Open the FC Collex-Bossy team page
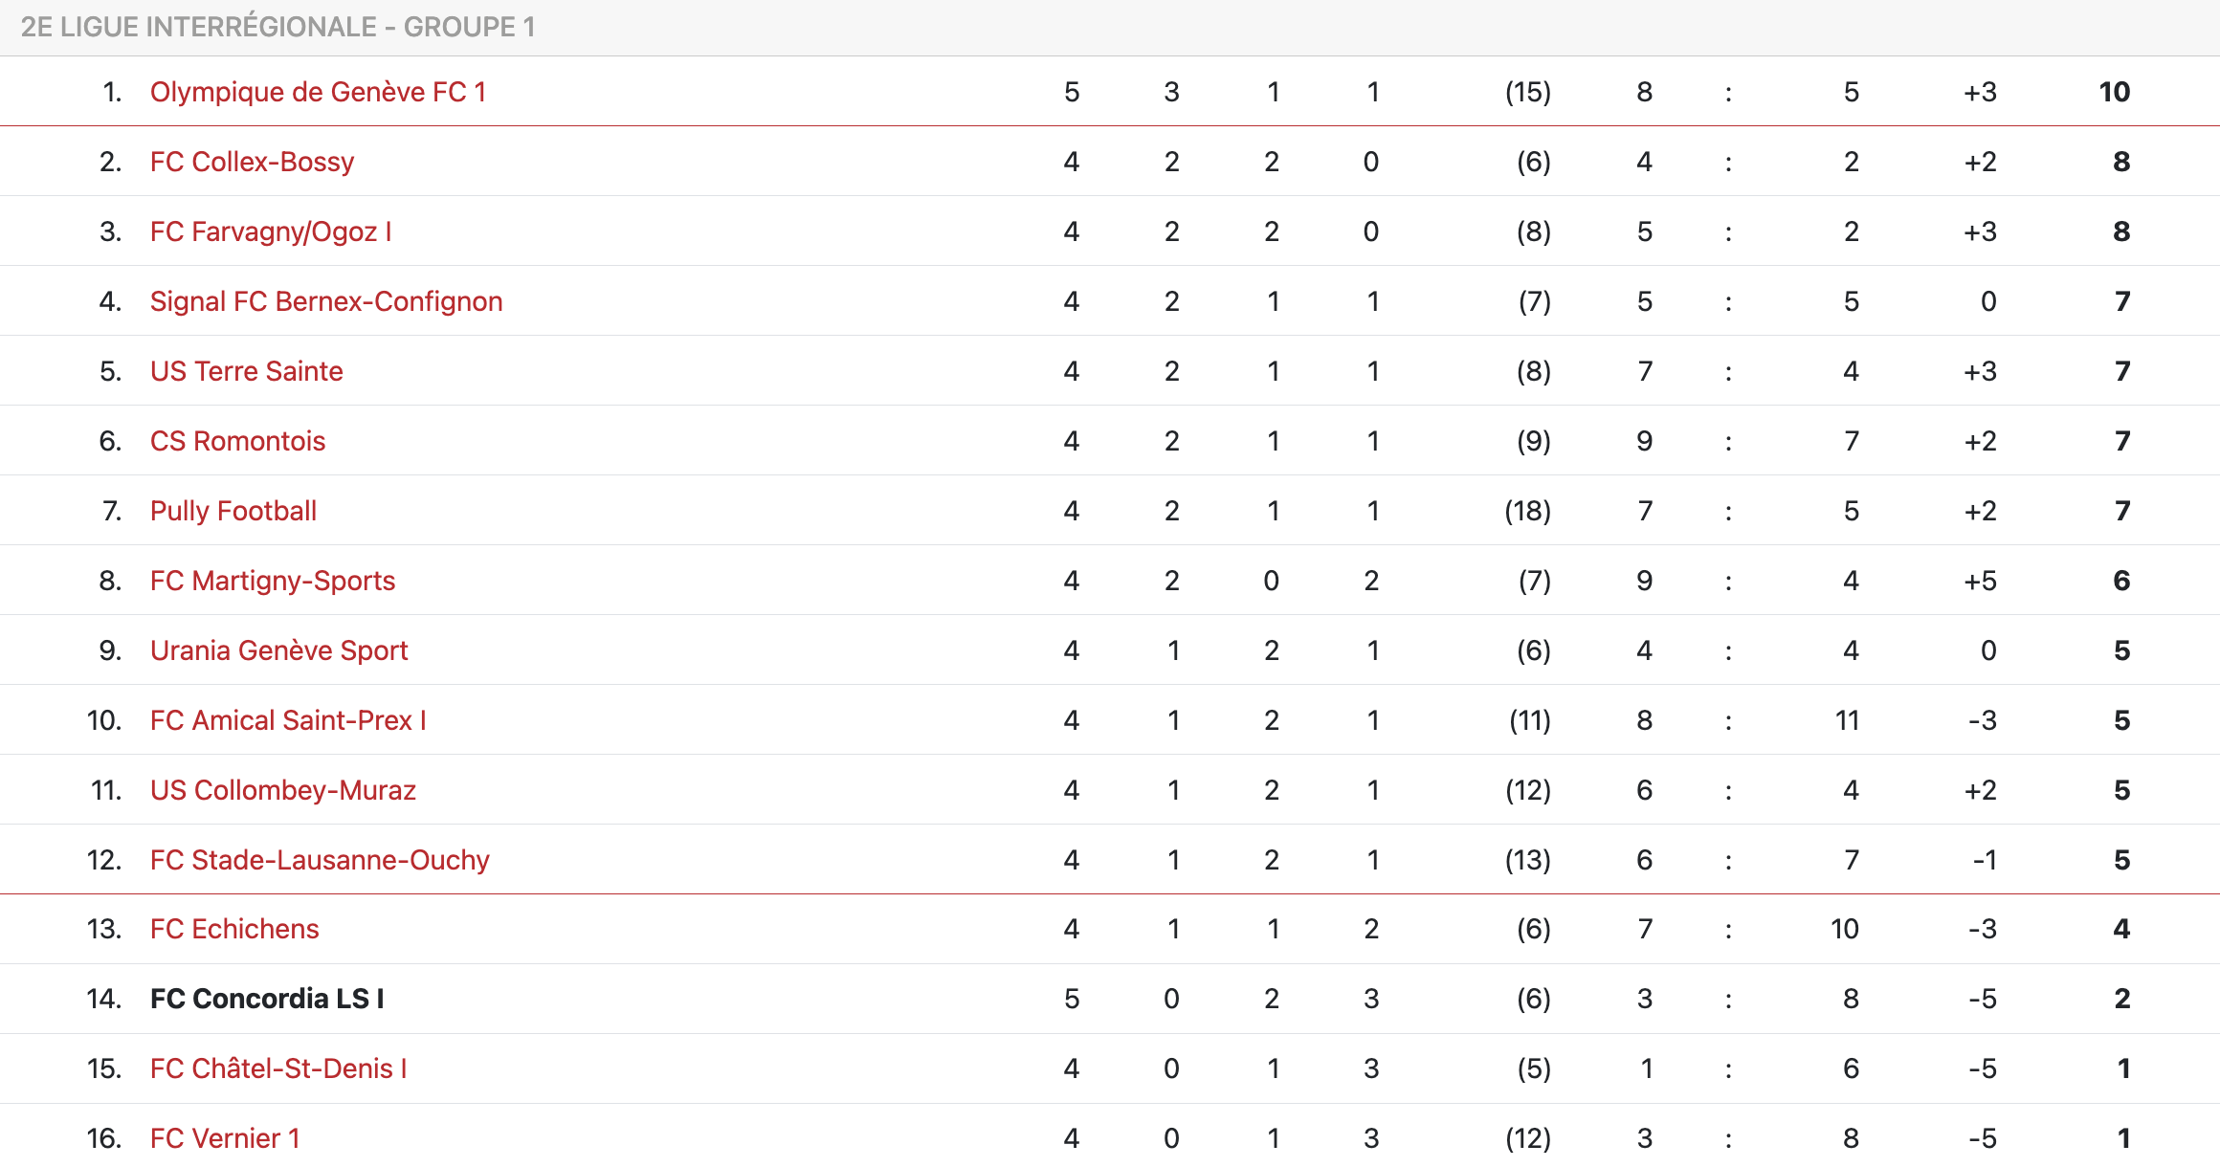This screenshot has width=2220, height=1167. pyautogui.click(x=252, y=162)
